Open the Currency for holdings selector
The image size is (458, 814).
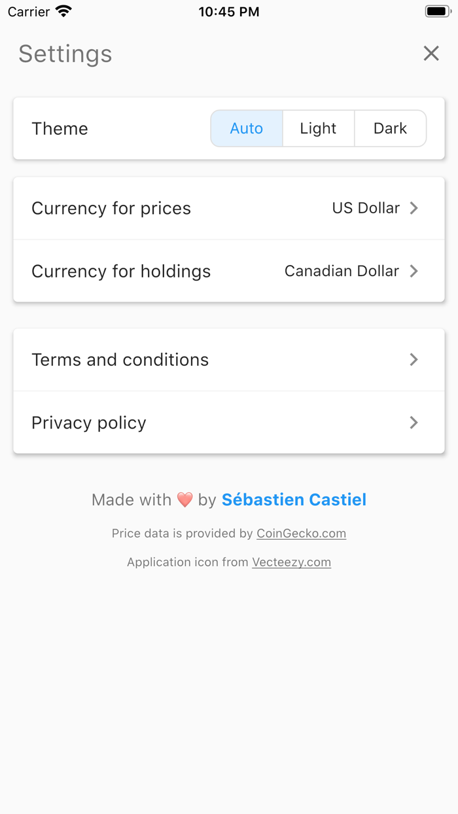(229, 271)
